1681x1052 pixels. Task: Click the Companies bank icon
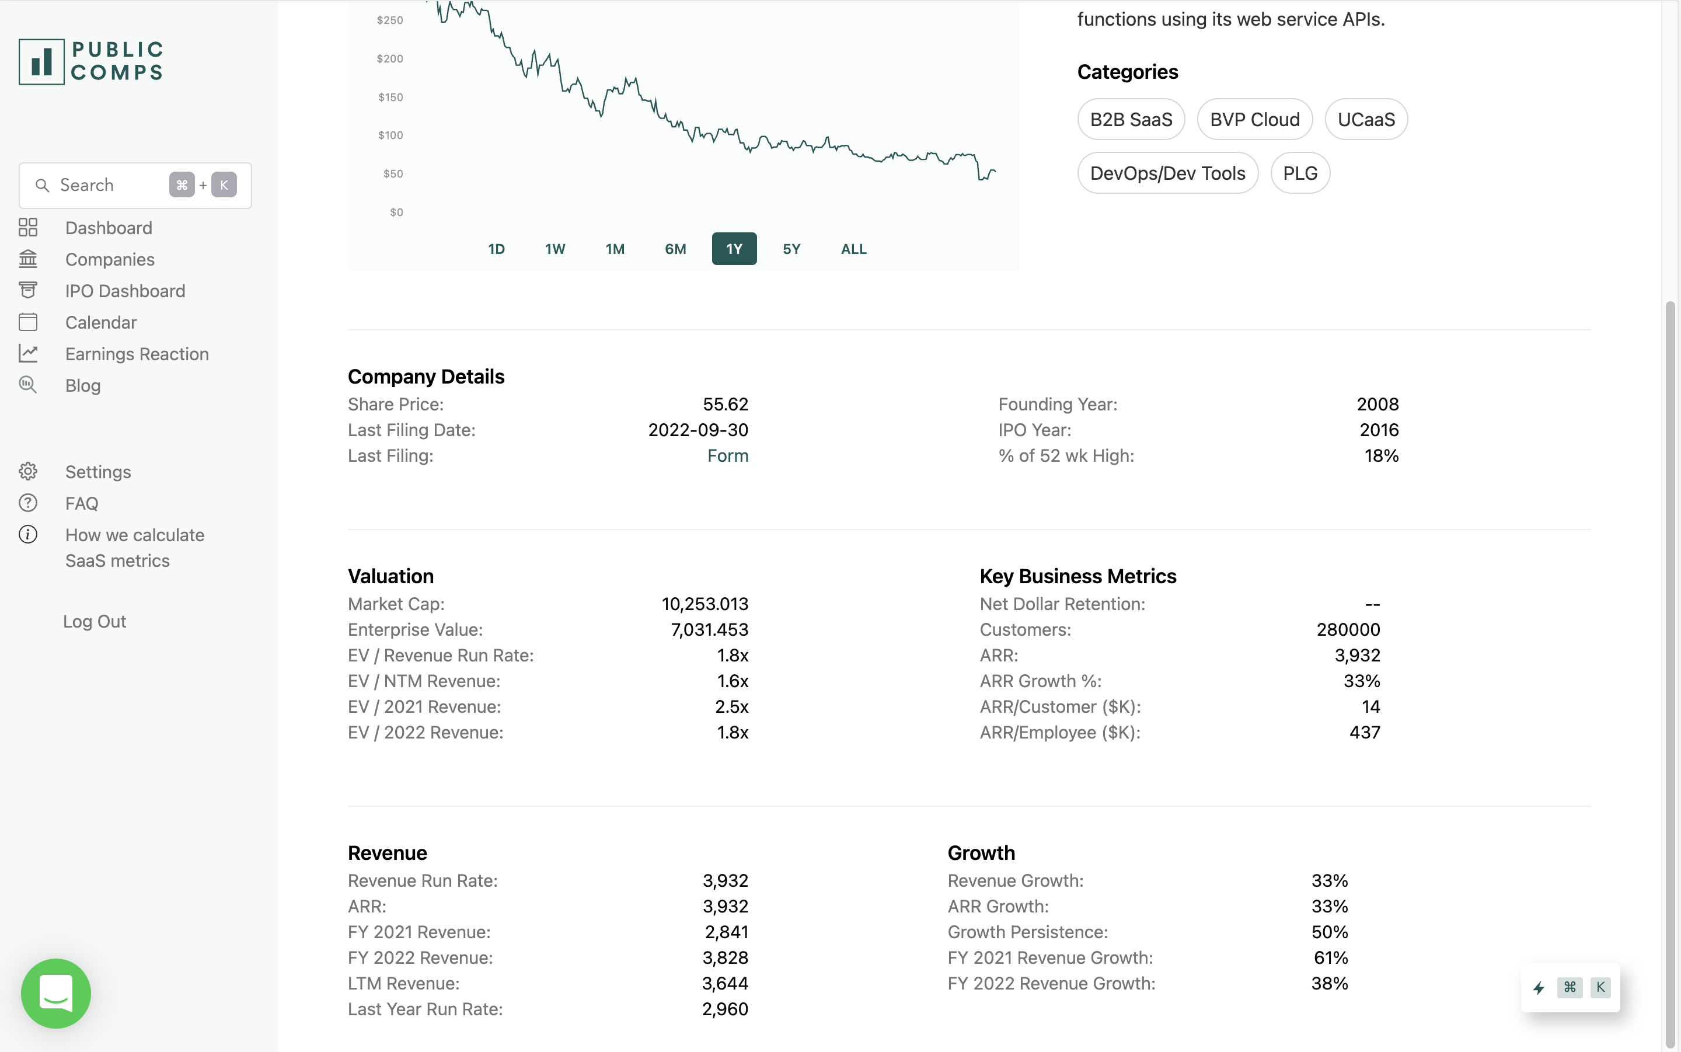click(x=28, y=259)
